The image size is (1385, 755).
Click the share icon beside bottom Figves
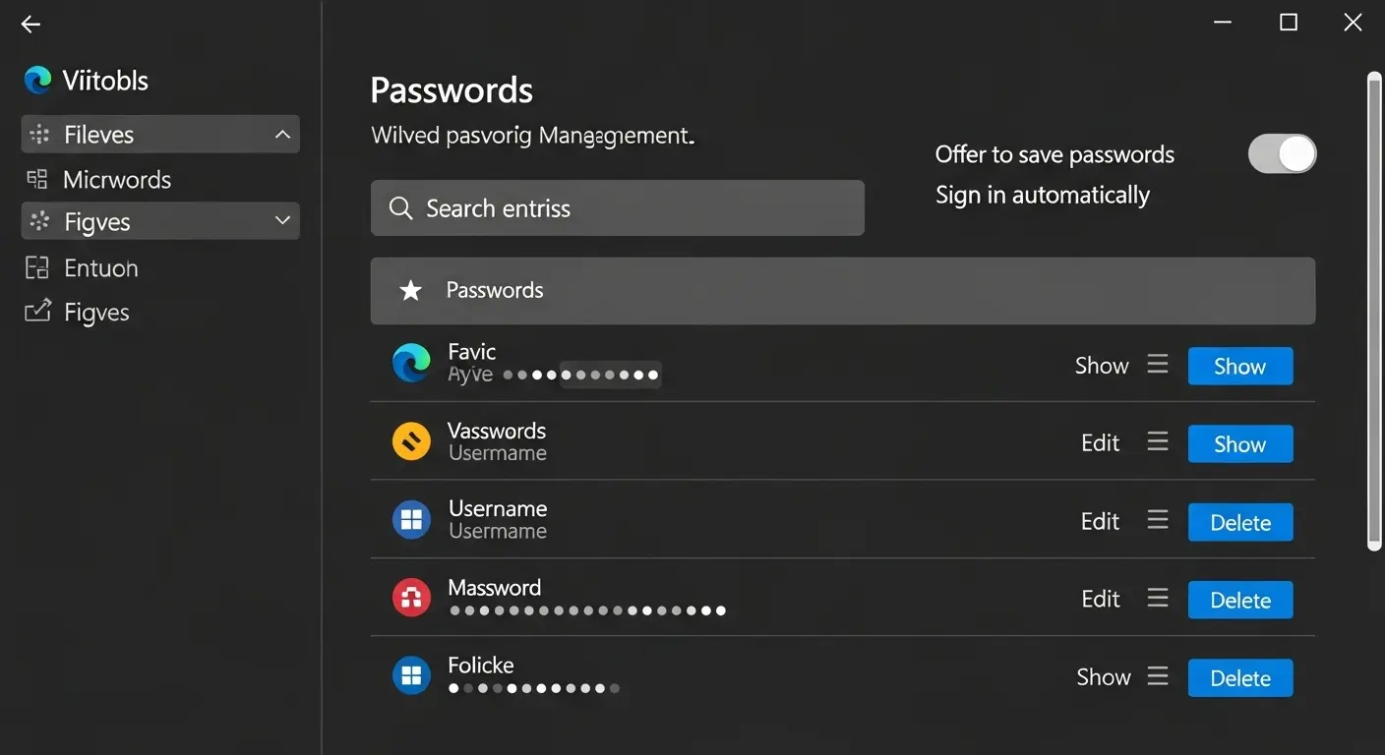(x=37, y=312)
